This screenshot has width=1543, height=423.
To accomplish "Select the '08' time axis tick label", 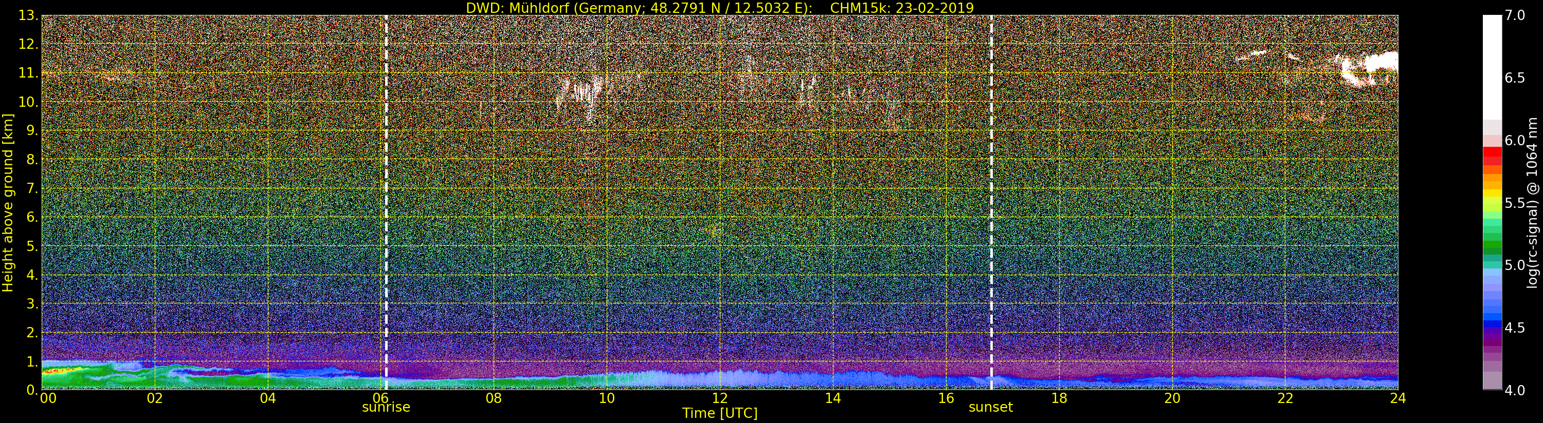I will [494, 398].
